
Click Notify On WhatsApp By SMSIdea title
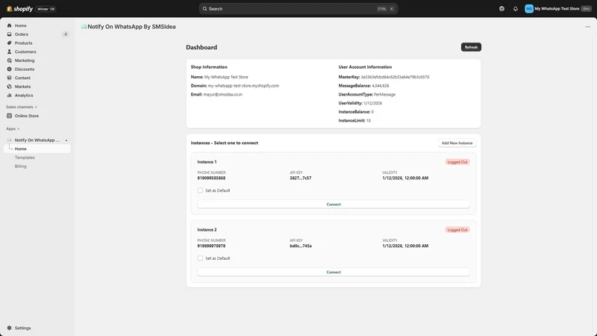tap(132, 27)
